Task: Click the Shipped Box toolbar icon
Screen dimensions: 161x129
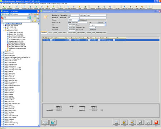Action: 48,7
